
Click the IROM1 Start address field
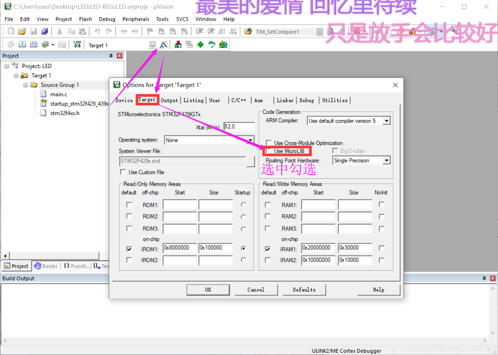180,248
